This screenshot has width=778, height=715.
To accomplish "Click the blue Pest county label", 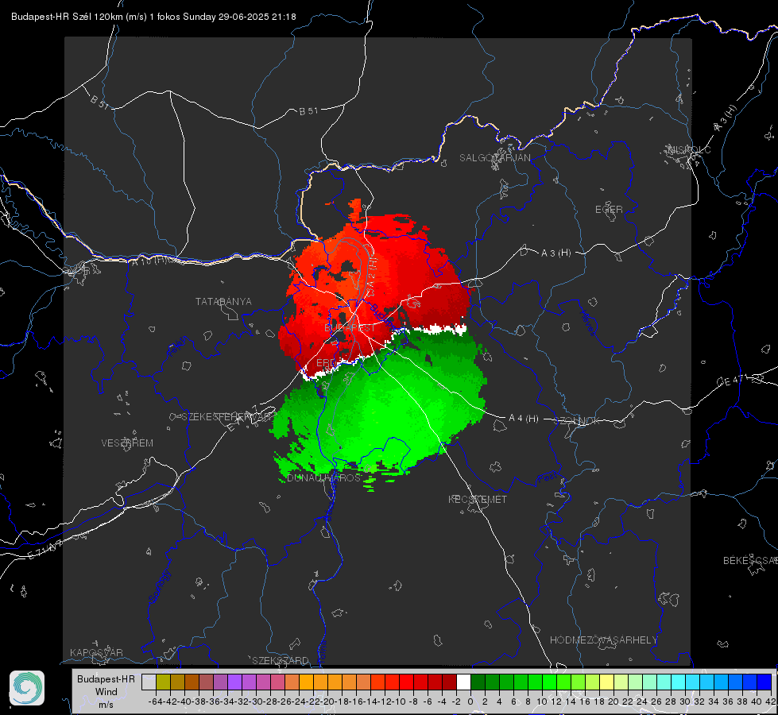I will pyautogui.click(x=547, y=478).
